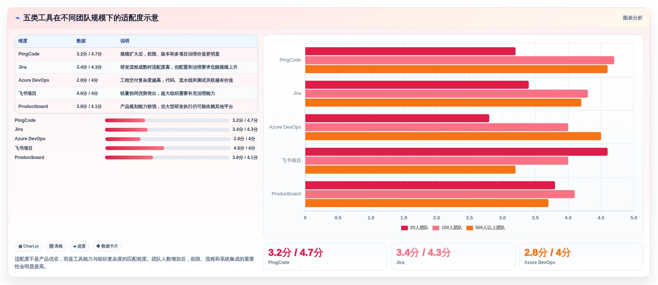Screen dimensions: 658x285
Task: Open the Azure DevOps 2.8分 / 4分 data card
Action: (x=581, y=256)
